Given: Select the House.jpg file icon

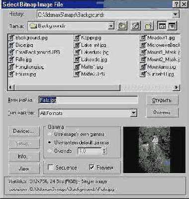Looking at the screenshot, I should [x=11, y=74].
